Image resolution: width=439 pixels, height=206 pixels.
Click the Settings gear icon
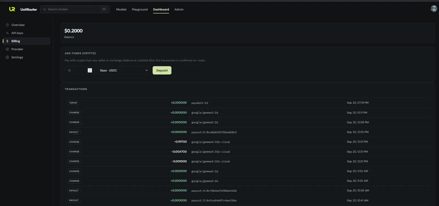7,57
